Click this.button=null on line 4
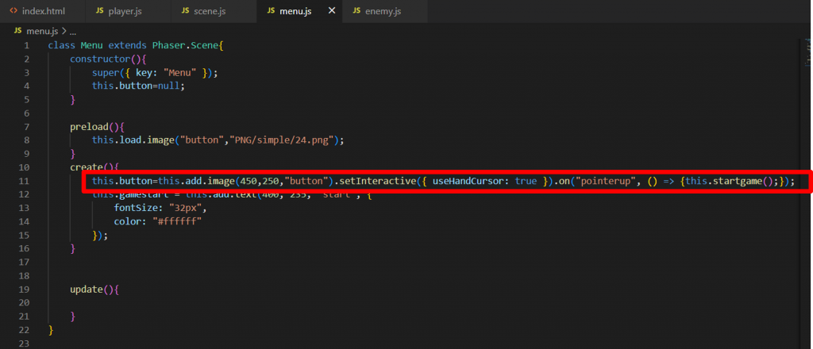Image resolution: width=813 pixels, height=349 pixels. pyautogui.click(x=137, y=86)
